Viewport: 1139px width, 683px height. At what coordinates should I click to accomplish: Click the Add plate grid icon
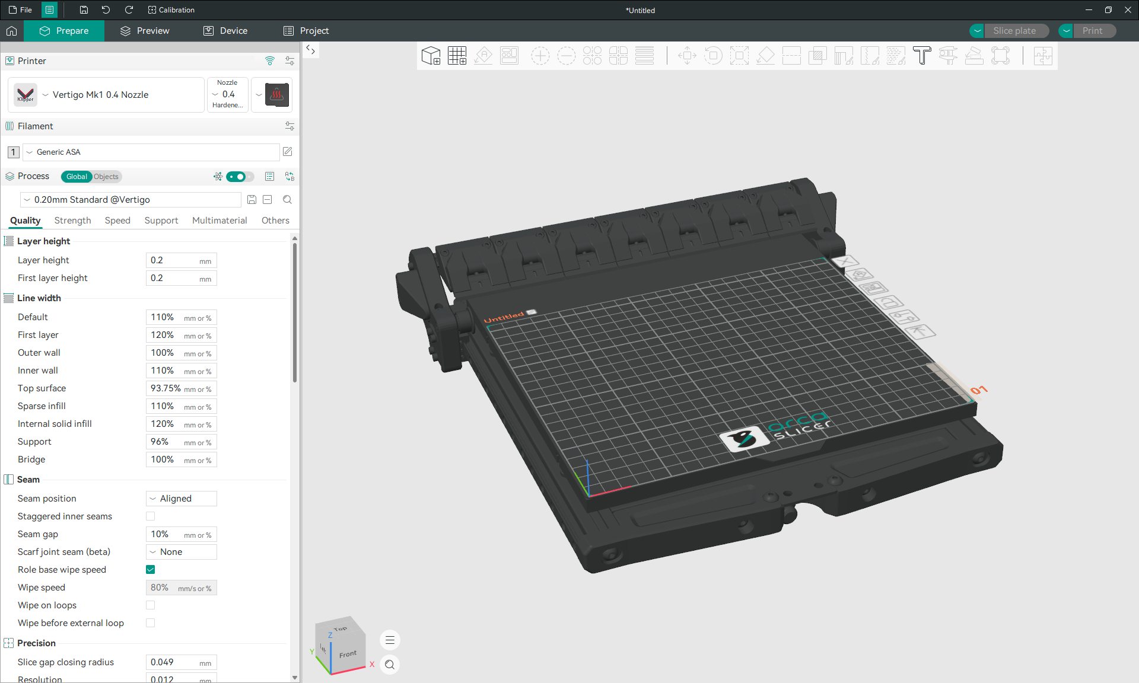click(457, 56)
